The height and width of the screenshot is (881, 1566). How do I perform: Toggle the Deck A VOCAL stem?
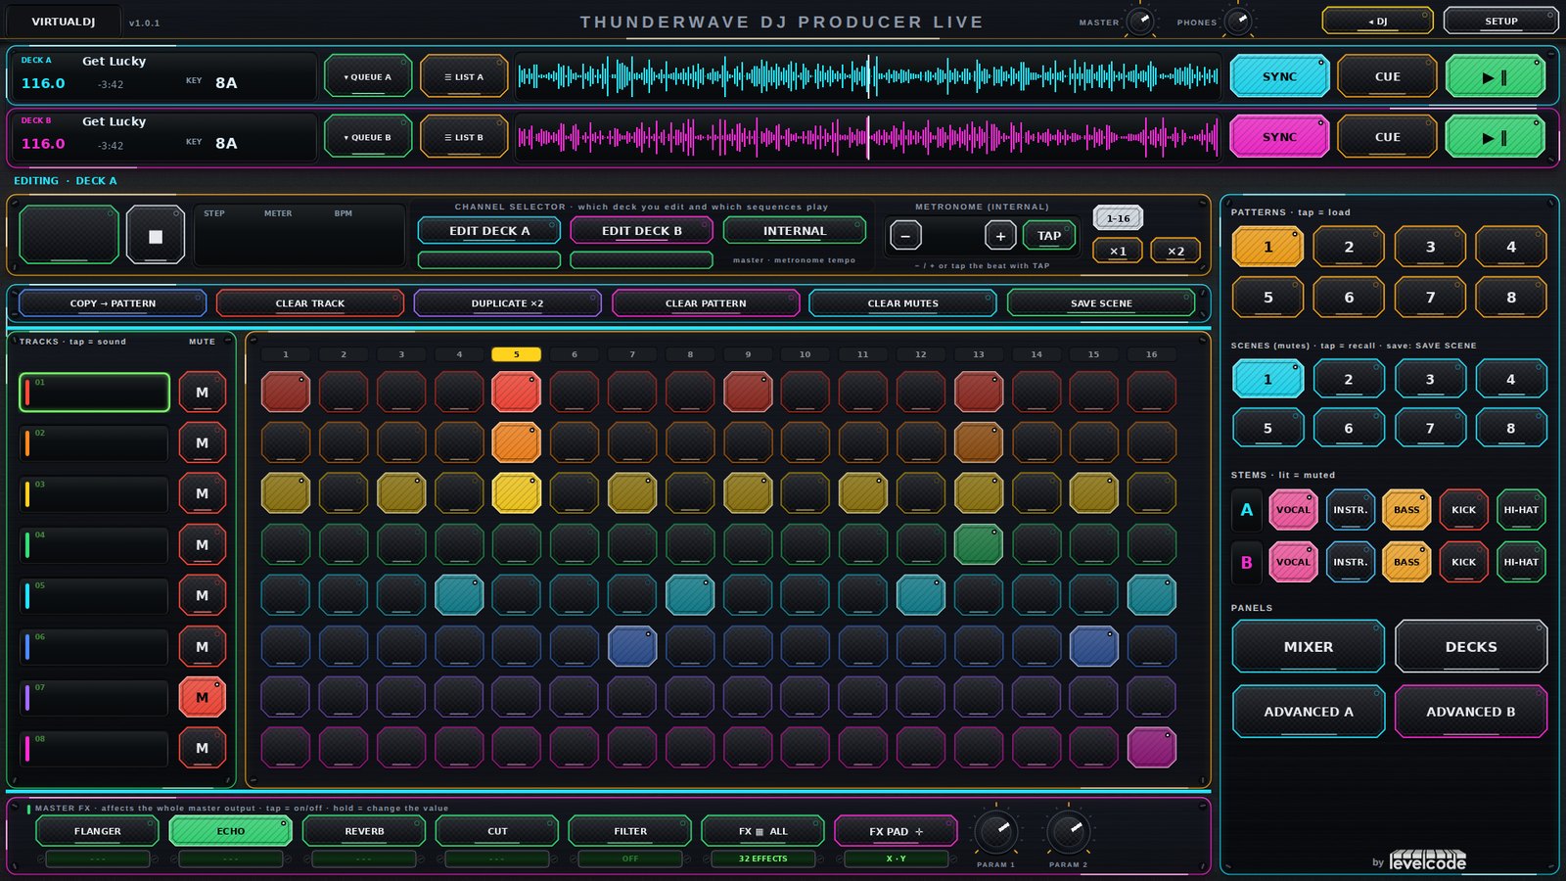pos(1293,509)
